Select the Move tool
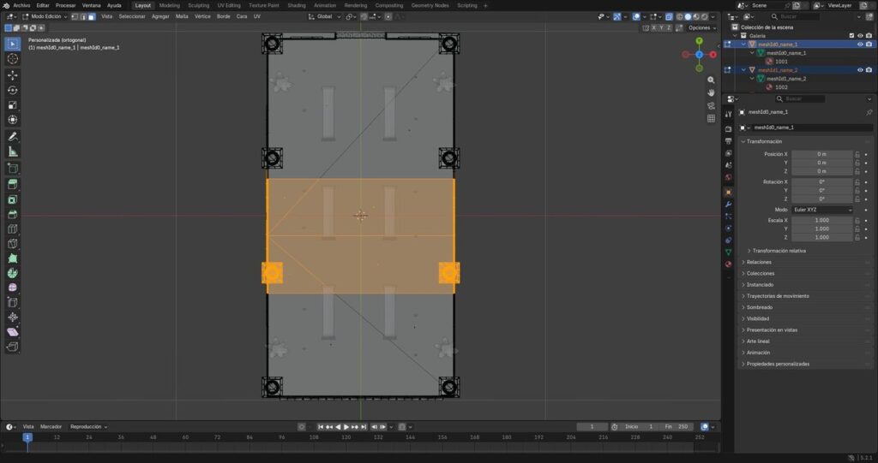The height and width of the screenshot is (463, 878). pyautogui.click(x=13, y=75)
